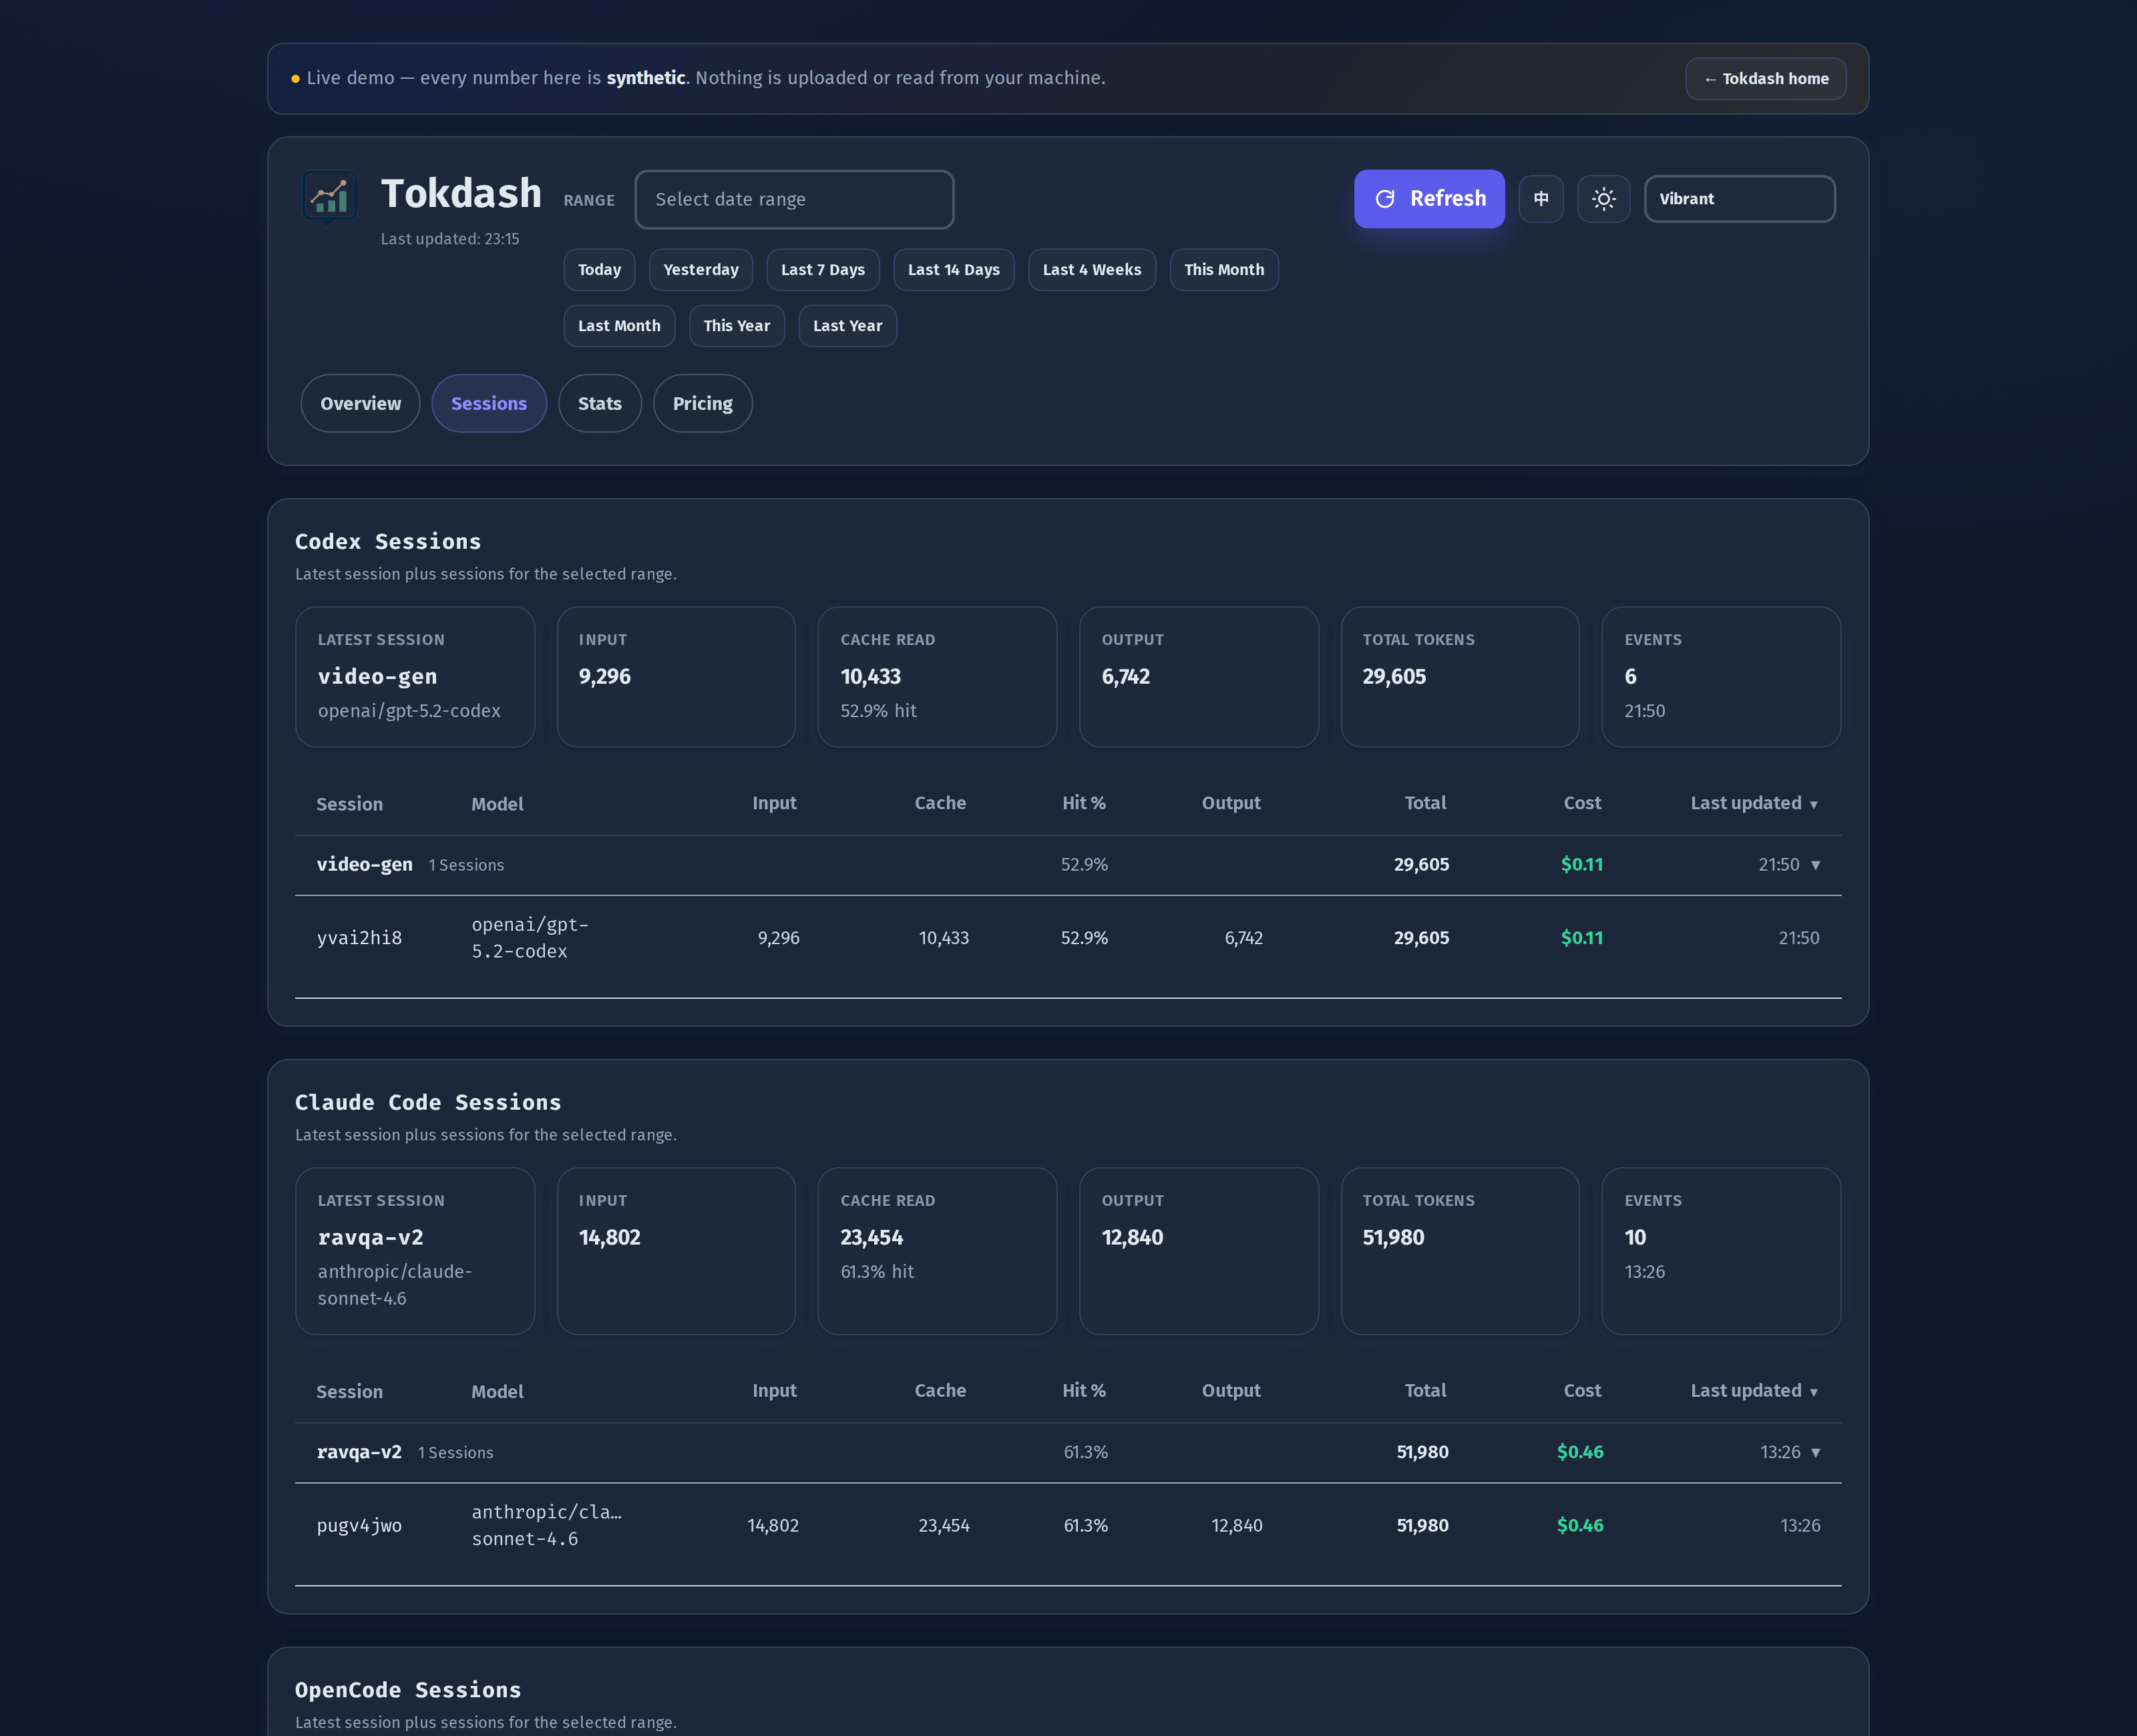Screen dimensions: 2137x1736
Task: Click the Claude Cache Read 23,454 card
Action: click(x=937, y=1251)
